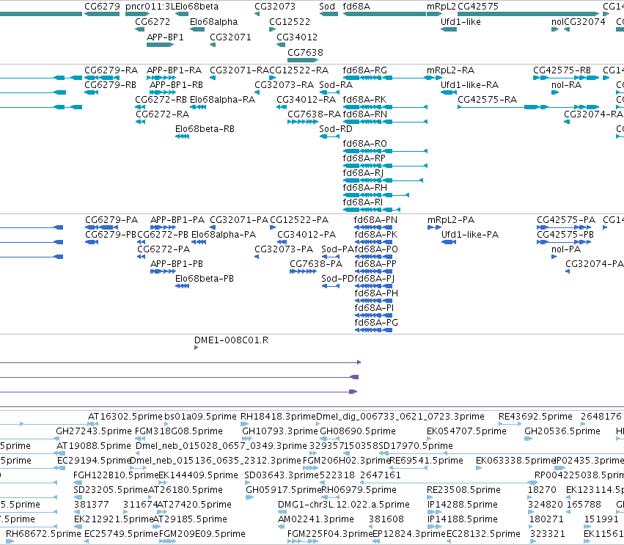Viewport: 624px width, 545px height.
Task: Select the AM02241.3prime EST label
Action: 316,519
